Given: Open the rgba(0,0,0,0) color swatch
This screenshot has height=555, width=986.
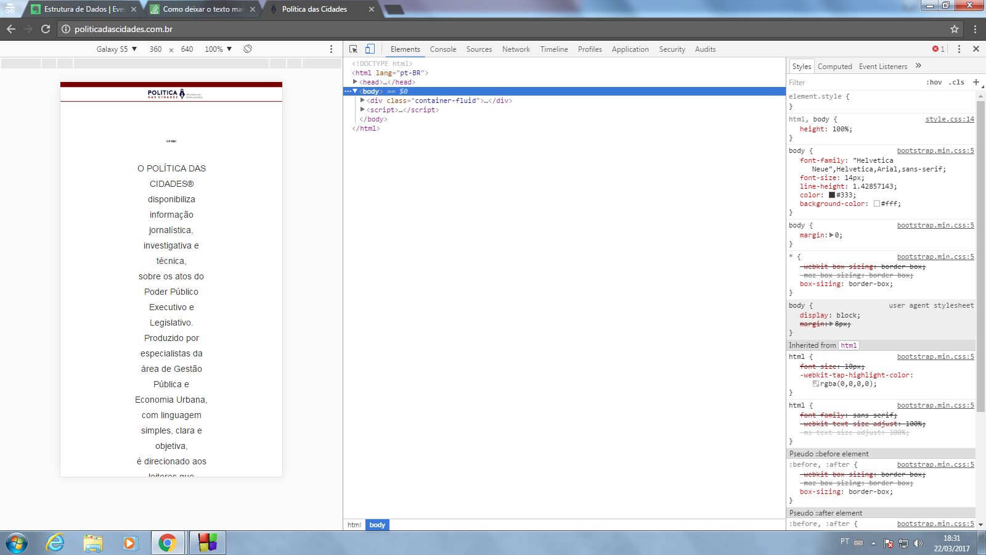Looking at the screenshot, I should pyautogui.click(x=816, y=384).
